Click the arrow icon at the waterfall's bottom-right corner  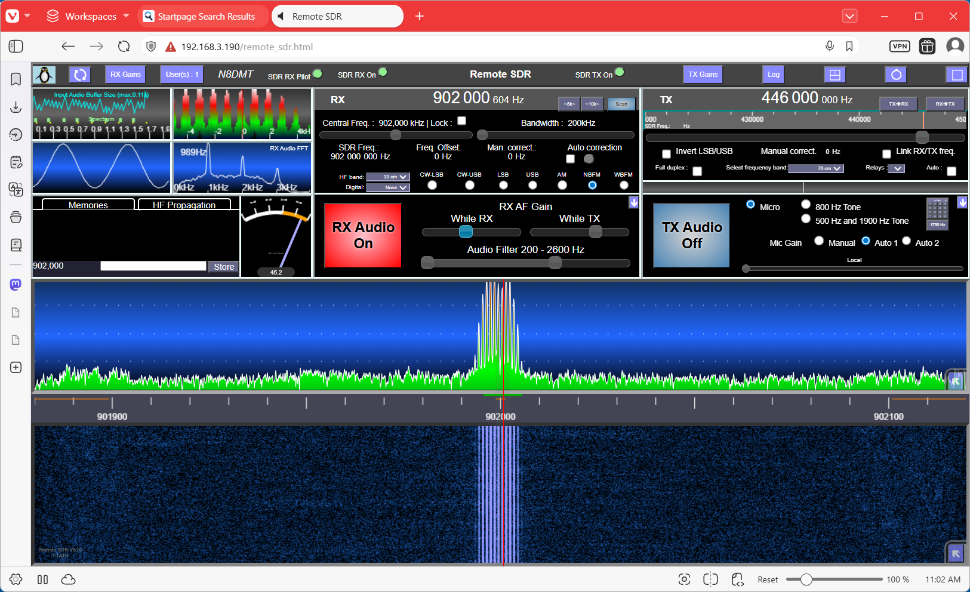click(956, 554)
